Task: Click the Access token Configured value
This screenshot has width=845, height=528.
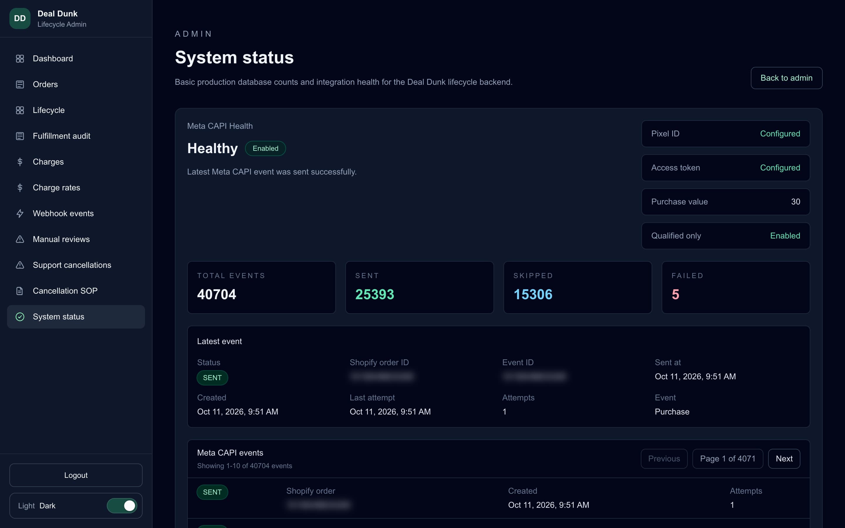Action: pyautogui.click(x=780, y=167)
